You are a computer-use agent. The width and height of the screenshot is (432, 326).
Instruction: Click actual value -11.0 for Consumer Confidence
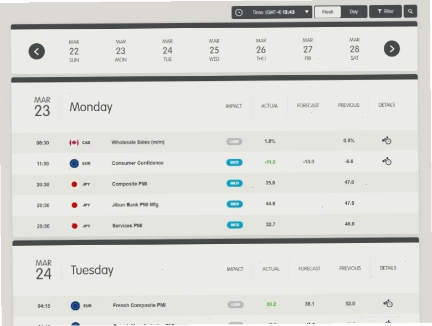(x=270, y=162)
